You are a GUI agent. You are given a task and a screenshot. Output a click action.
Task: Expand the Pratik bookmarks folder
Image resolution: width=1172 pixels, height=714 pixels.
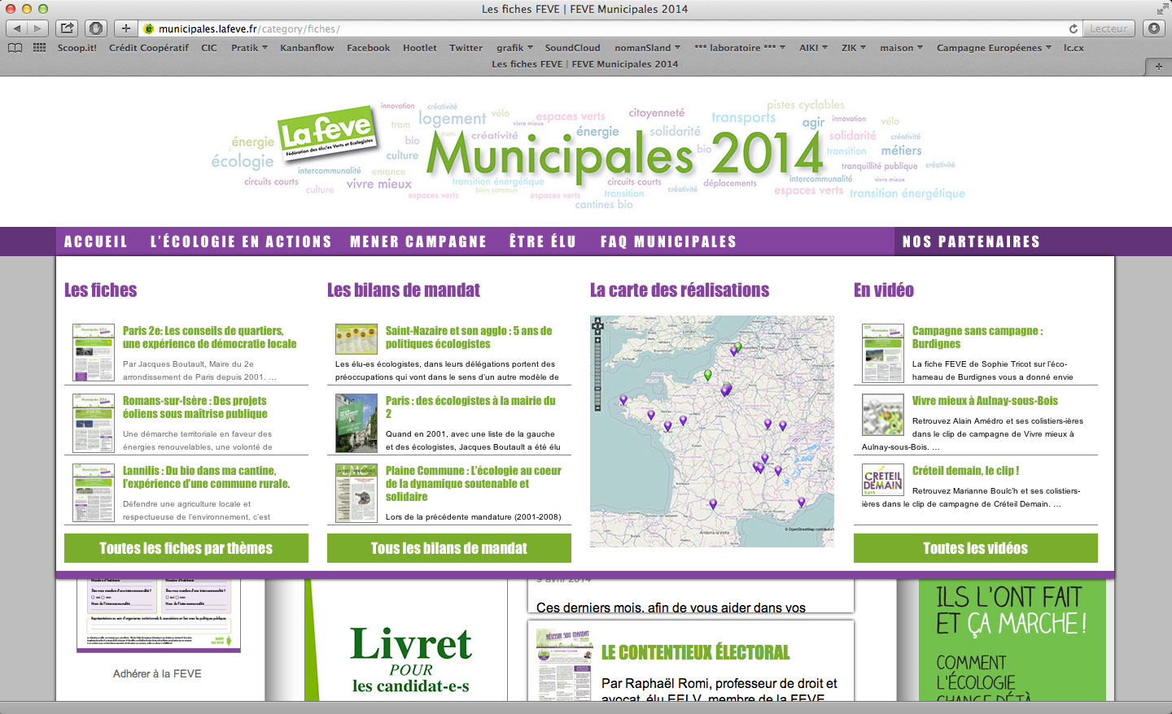pyautogui.click(x=249, y=48)
